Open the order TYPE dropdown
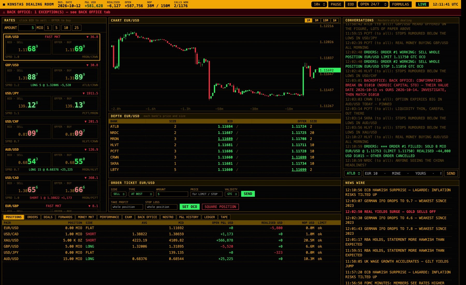 (x=142, y=194)
